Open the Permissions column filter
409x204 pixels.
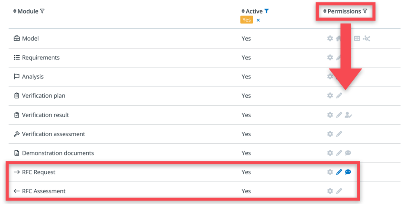click(365, 11)
